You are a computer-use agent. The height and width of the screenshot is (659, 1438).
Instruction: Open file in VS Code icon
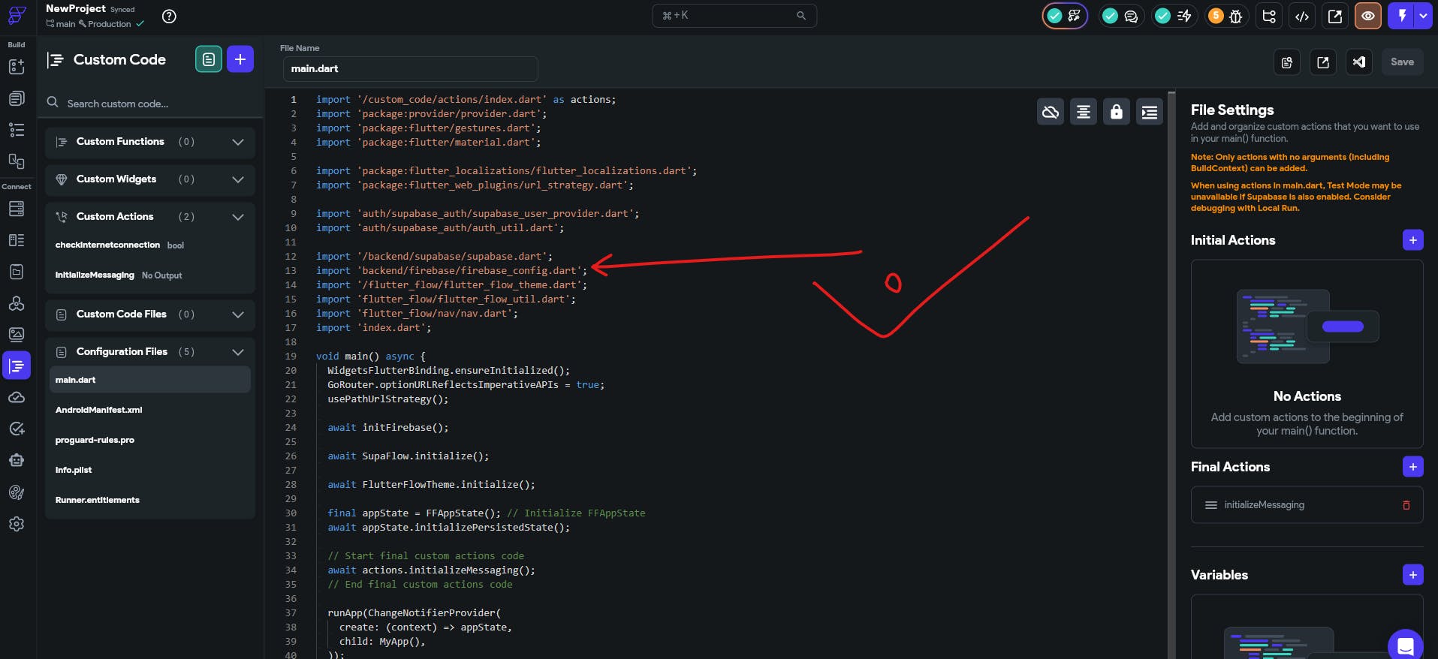[x=1359, y=62]
